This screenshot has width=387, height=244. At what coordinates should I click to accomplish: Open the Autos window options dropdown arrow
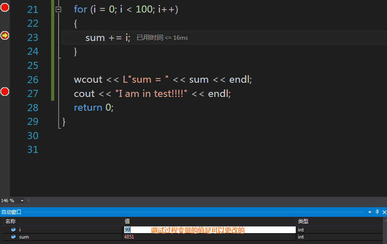point(369,212)
